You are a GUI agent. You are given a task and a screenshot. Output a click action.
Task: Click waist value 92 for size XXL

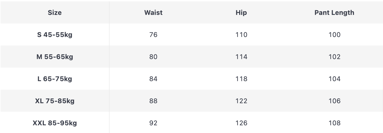click(x=153, y=123)
